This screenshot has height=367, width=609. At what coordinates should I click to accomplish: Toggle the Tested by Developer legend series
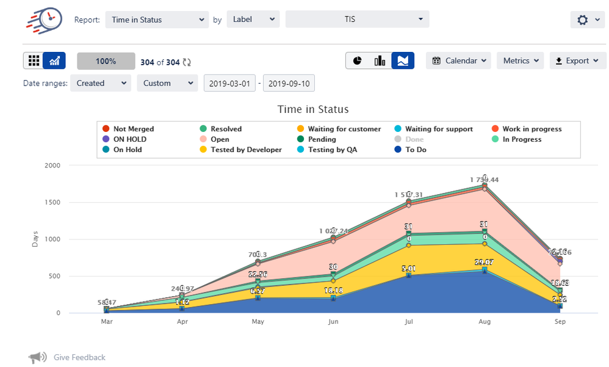[x=240, y=150]
